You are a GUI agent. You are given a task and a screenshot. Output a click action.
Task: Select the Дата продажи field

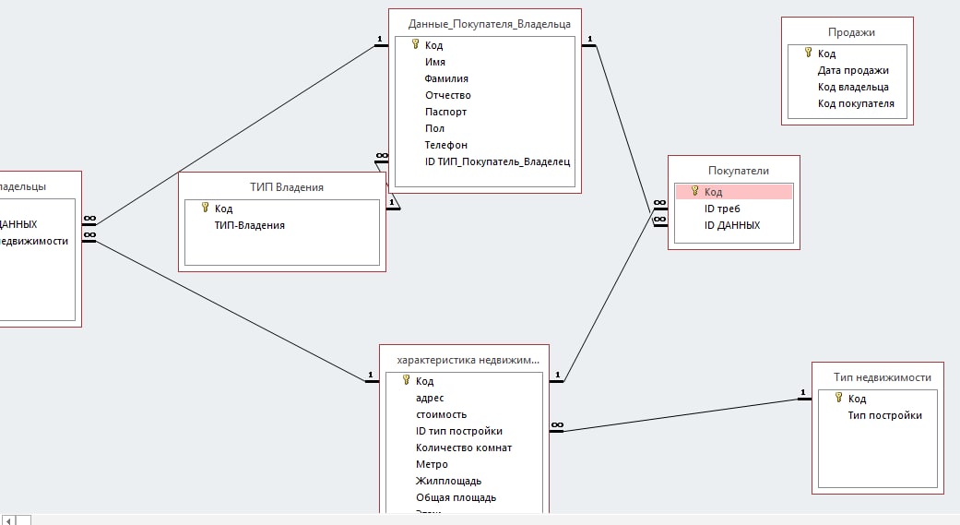[853, 70]
